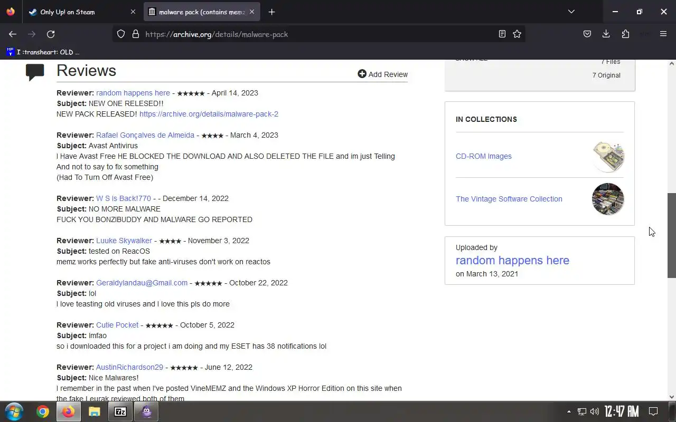Screen dimensions: 676x422
Task: Open the volume speaker tray icon
Action: (x=595, y=411)
